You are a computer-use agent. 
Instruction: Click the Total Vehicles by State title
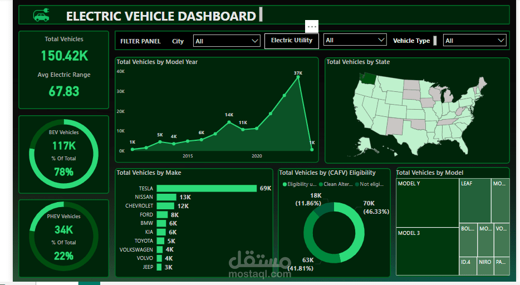tap(358, 62)
